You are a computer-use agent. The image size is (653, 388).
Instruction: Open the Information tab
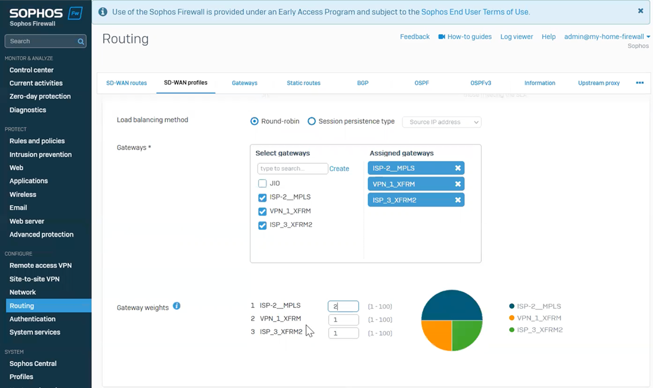pyautogui.click(x=540, y=83)
